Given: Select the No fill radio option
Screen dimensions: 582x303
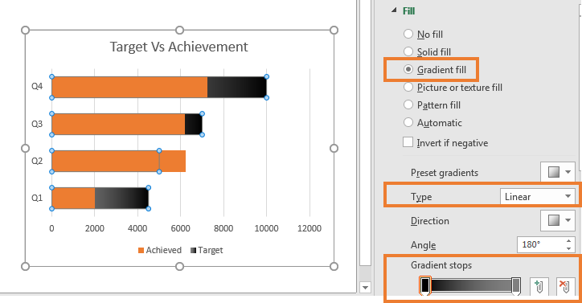Looking at the screenshot, I should click(x=408, y=35).
